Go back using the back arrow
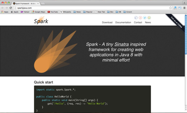Image resolution: width=187 pixels, height=113 pixels. click(x=2, y=8)
